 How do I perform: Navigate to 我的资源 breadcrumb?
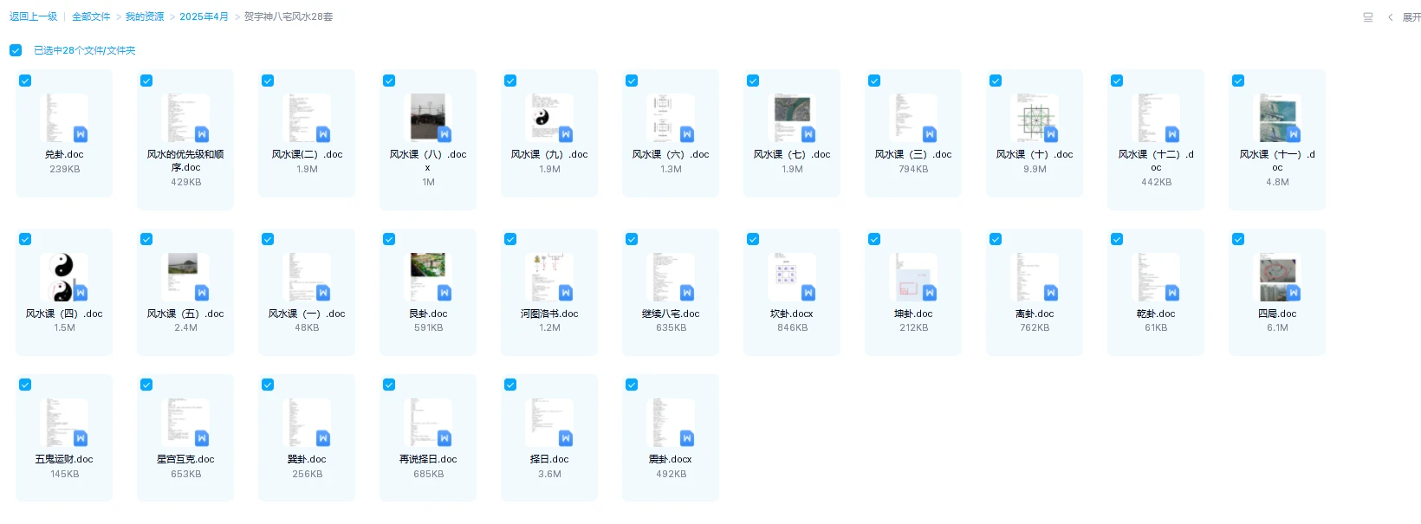[x=145, y=16]
